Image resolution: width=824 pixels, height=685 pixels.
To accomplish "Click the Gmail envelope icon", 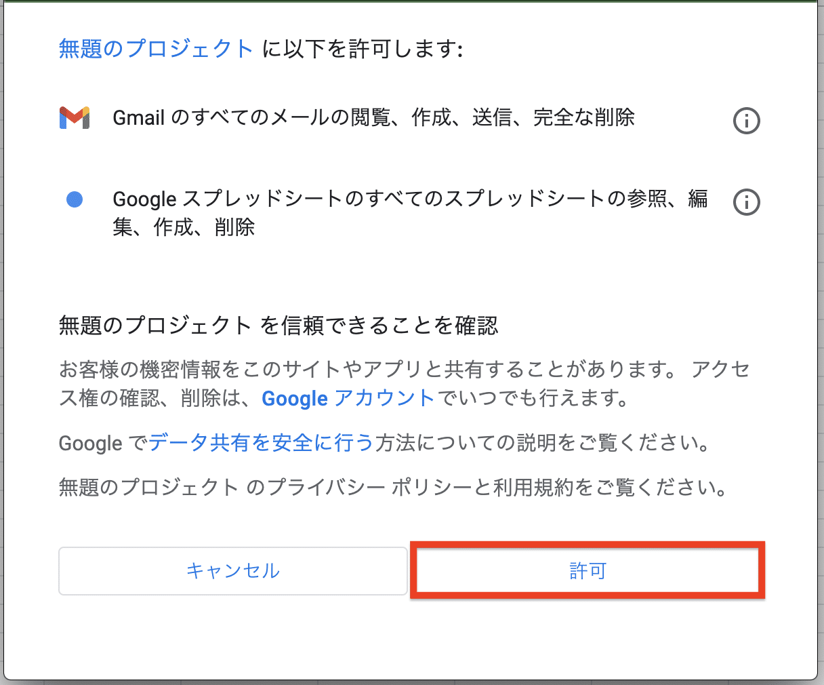I will (x=75, y=118).
